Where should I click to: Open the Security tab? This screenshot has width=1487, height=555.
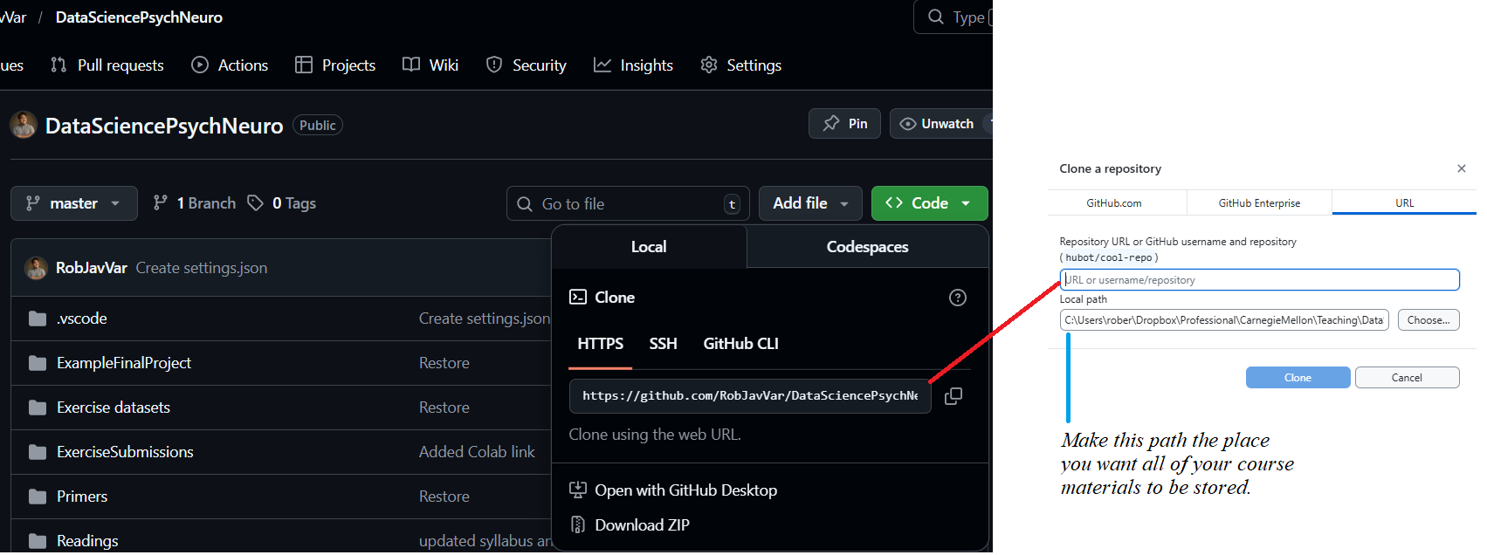[x=527, y=65]
